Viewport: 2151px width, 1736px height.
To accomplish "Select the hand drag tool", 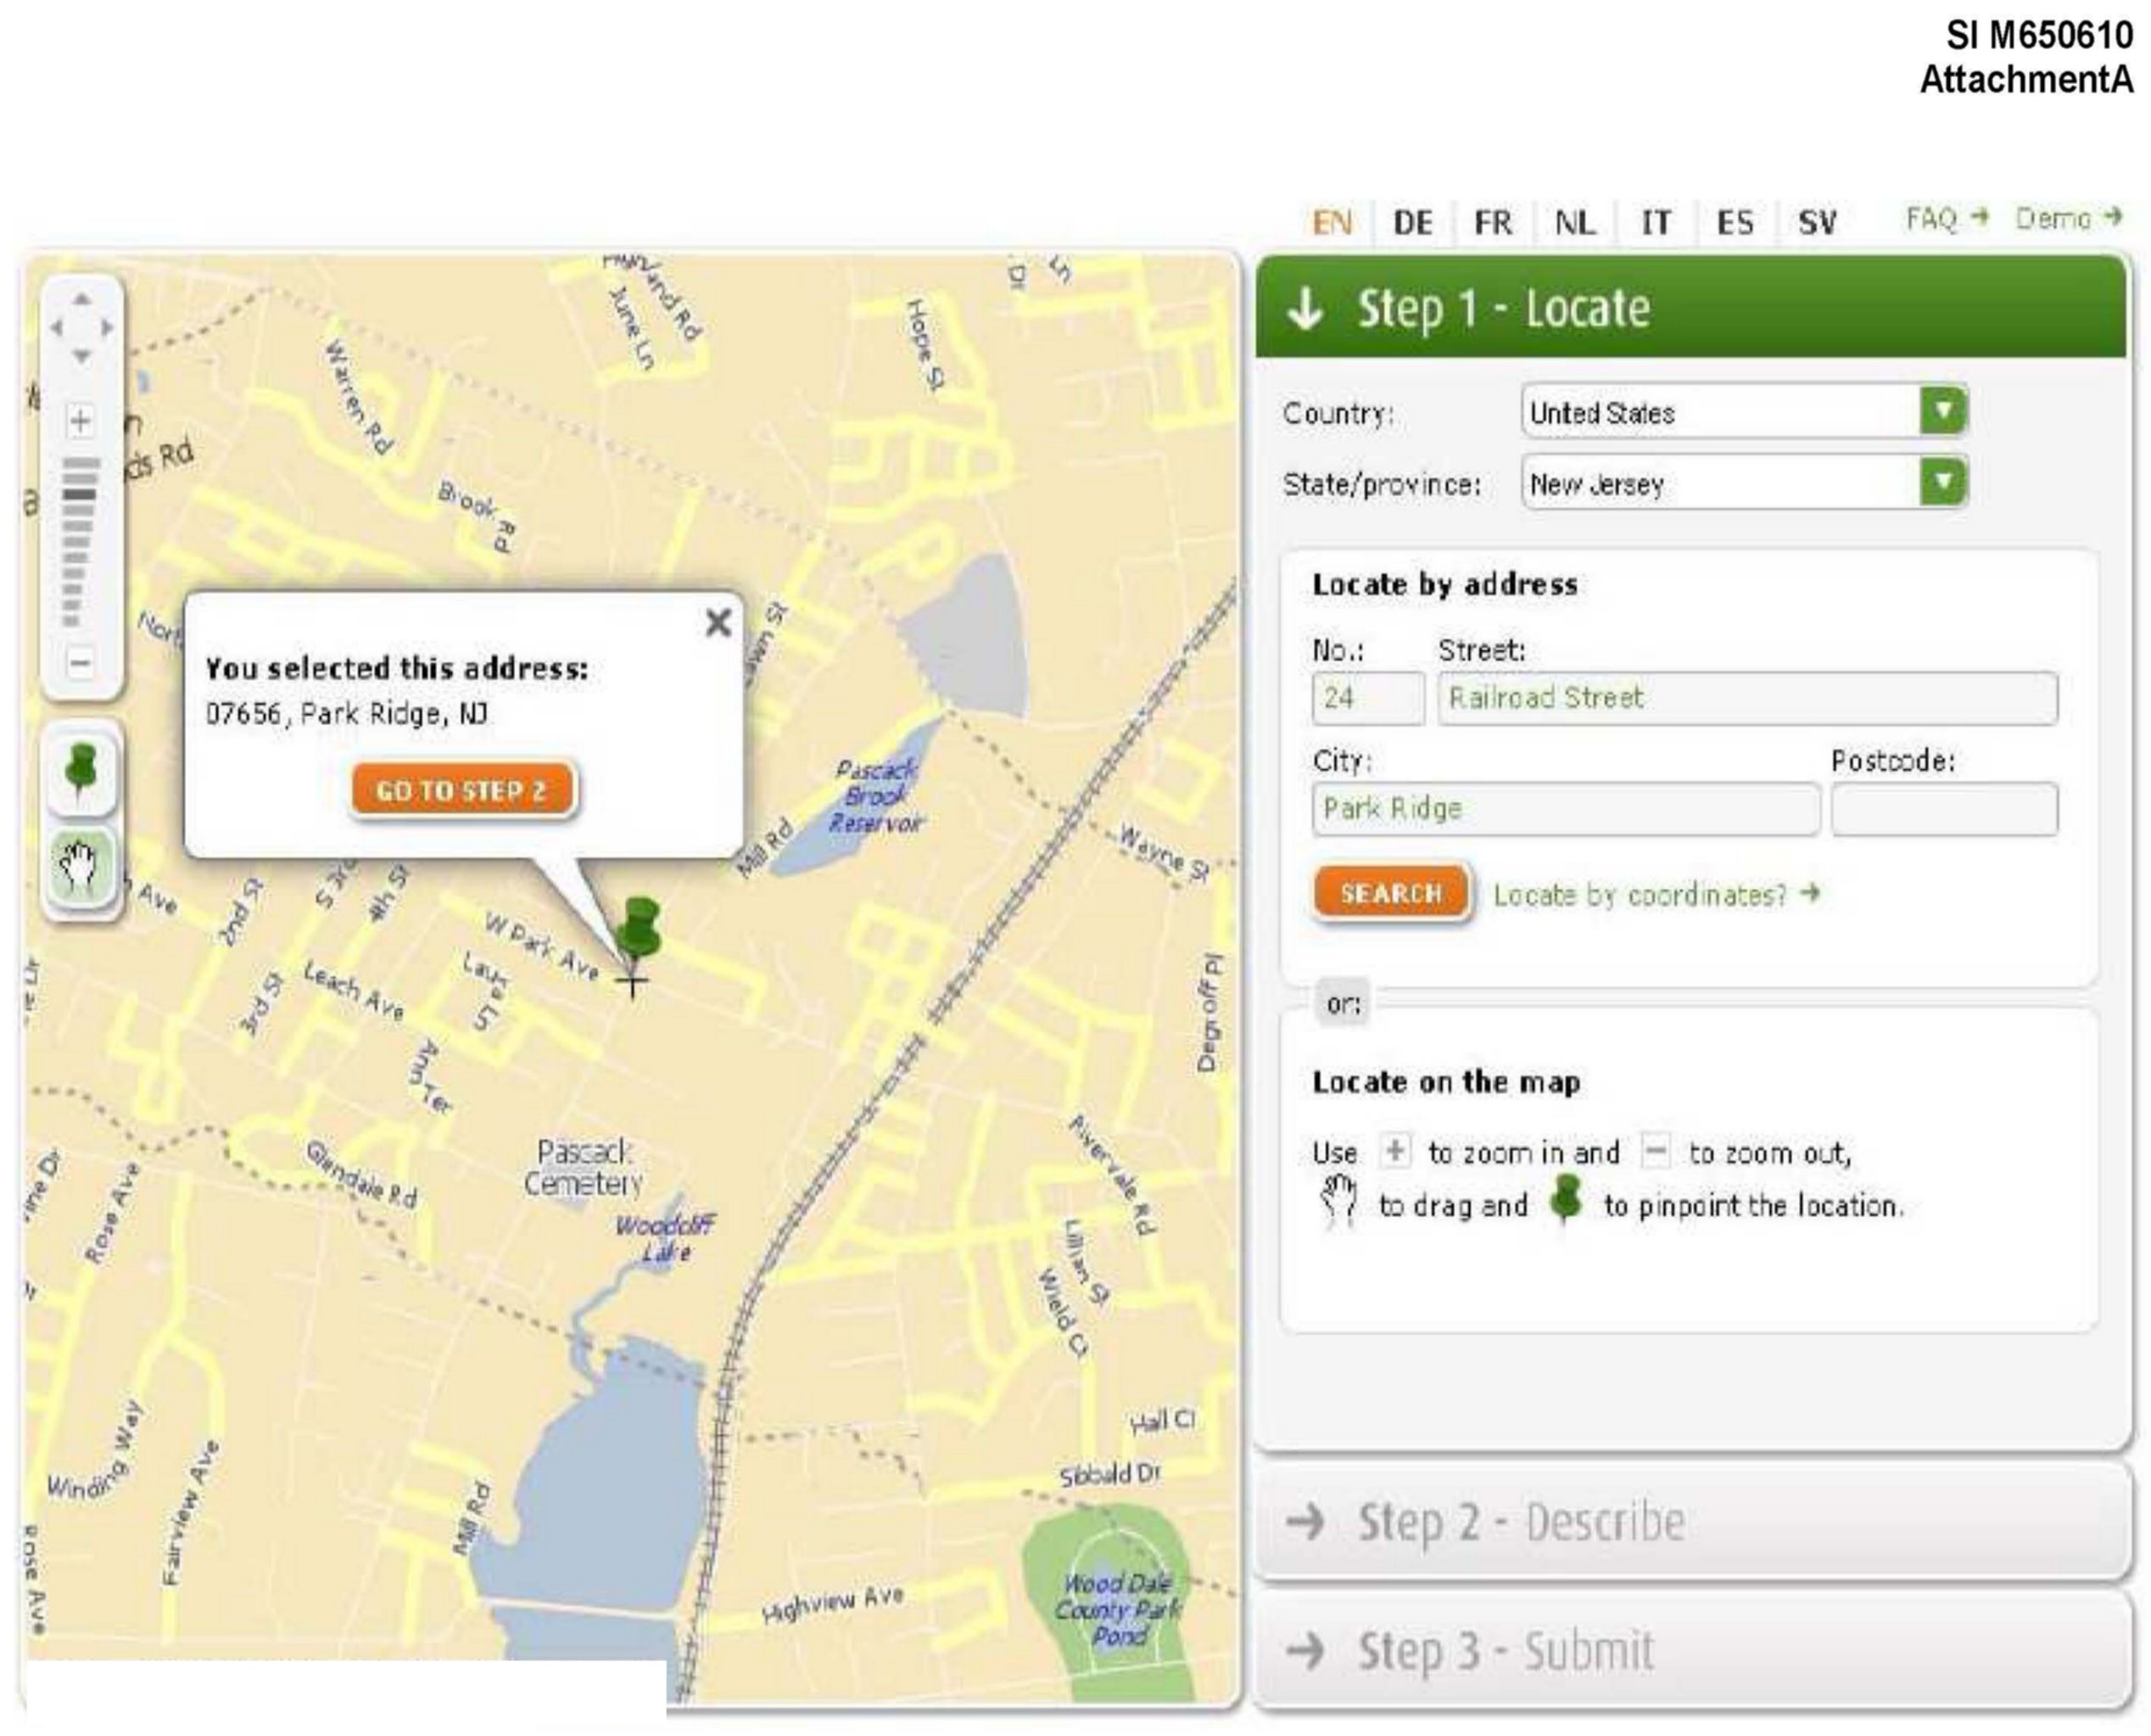I will pos(80,866).
